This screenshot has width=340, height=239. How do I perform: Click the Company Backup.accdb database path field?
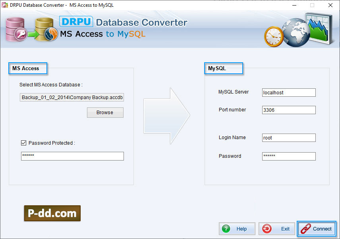tap(71, 97)
